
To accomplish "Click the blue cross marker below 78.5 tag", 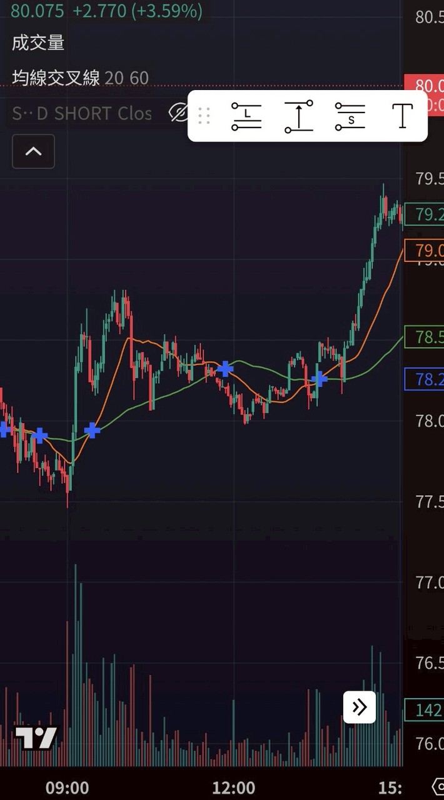I will pos(319,379).
